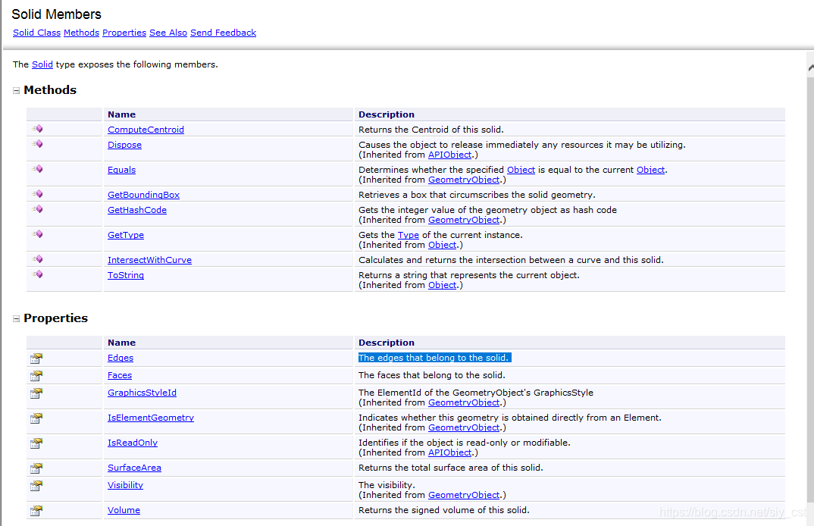Jump to Properties via the top navigation link

124,32
